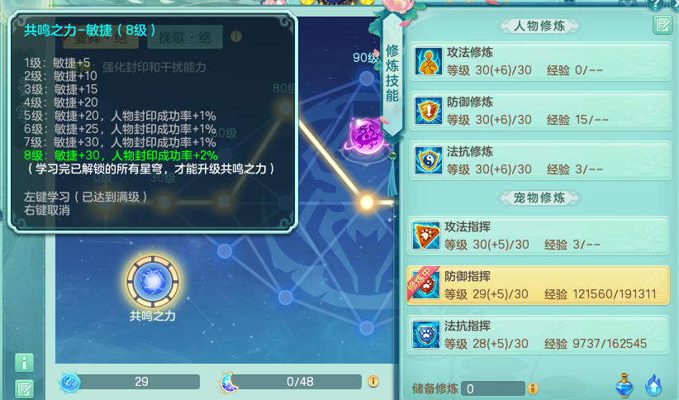Image resolution: width=679 pixels, height=400 pixels.
Task: Open the green edit note icon bottom-left
Action: point(24,388)
